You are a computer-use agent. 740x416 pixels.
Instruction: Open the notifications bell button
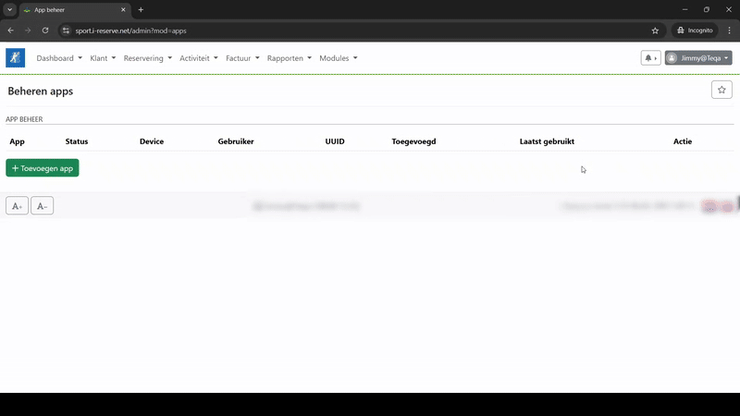650,58
